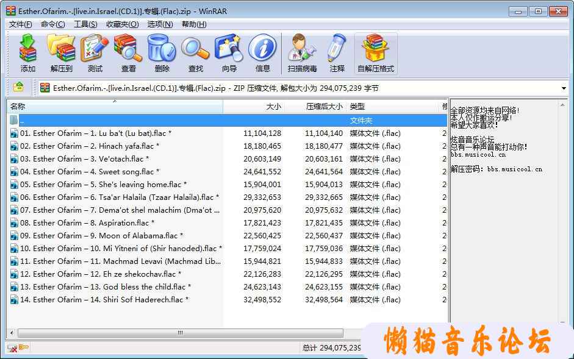Click the up arrow of comment pane scrollbar
This screenshot has width=574, height=359.
[562, 105]
